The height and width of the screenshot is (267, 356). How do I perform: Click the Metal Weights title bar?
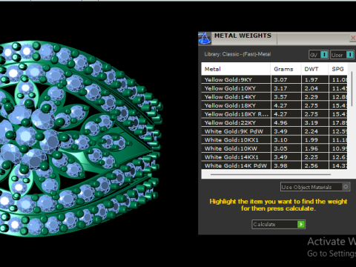coord(277,39)
